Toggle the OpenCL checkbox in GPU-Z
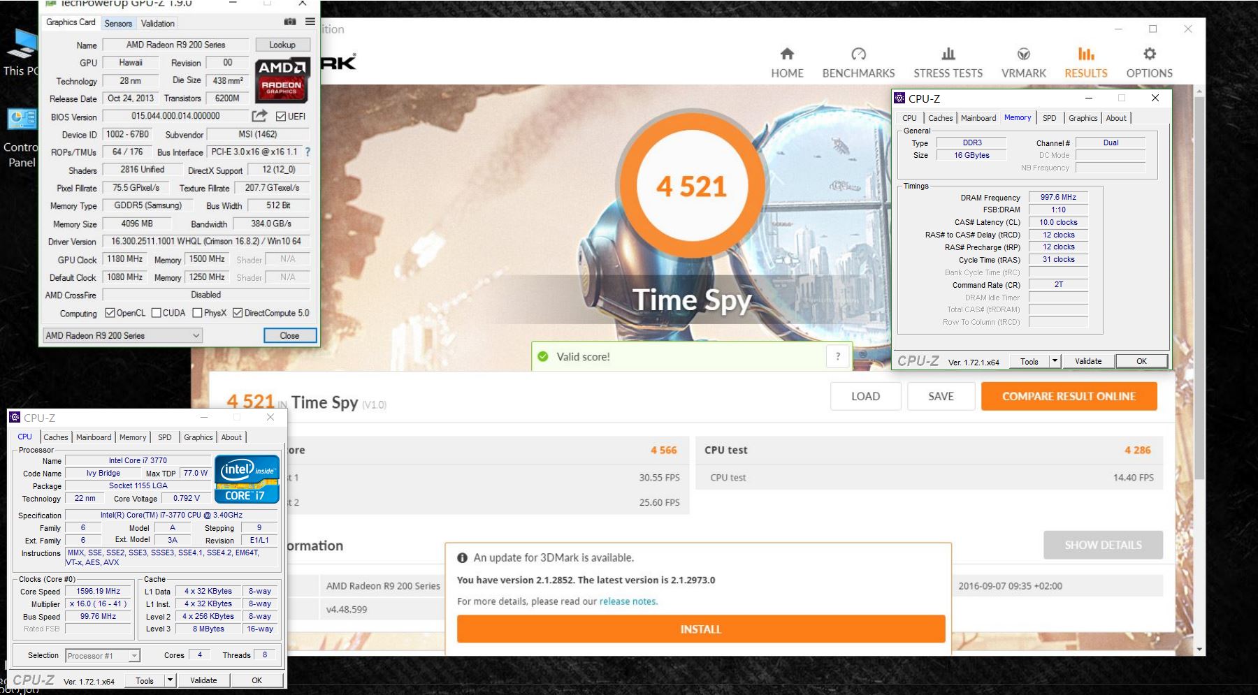The image size is (1258, 695). point(110,313)
